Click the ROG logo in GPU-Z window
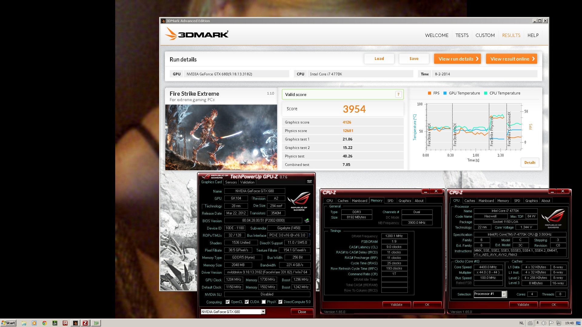The image size is (582, 327). pyautogui.click(x=299, y=201)
